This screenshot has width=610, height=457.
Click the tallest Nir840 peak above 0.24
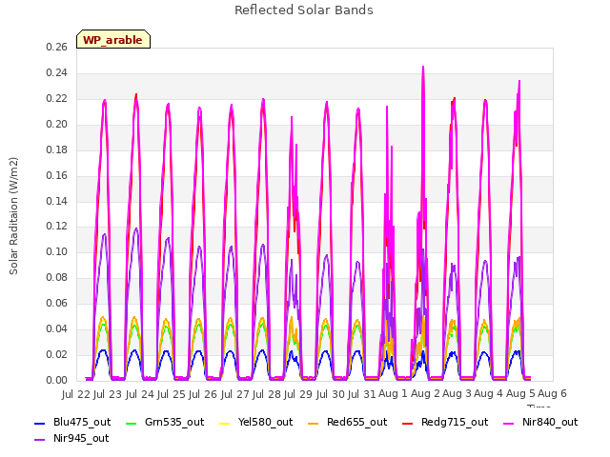coord(423,68)
